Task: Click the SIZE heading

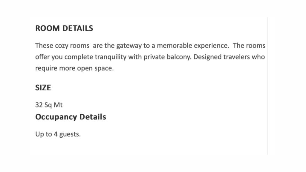Action: pos(43,88)
